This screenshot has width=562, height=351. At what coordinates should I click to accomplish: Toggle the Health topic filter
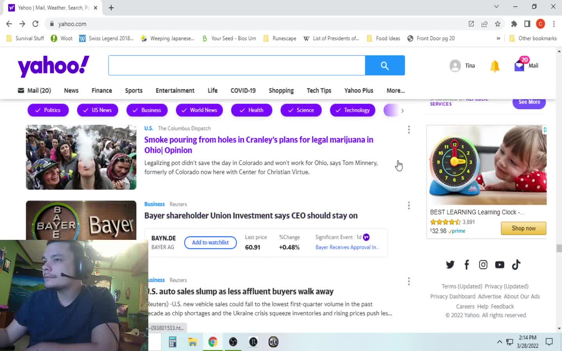252,110
